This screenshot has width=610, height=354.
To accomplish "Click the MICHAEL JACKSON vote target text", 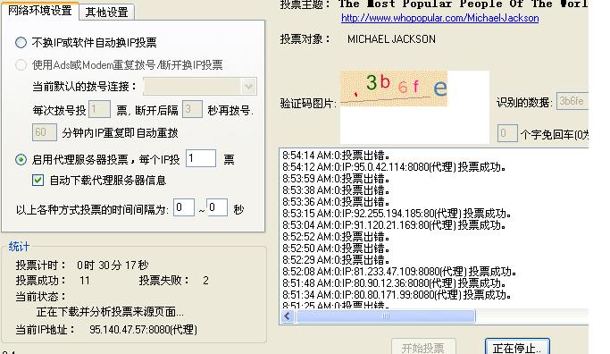I will pos(391,39).
